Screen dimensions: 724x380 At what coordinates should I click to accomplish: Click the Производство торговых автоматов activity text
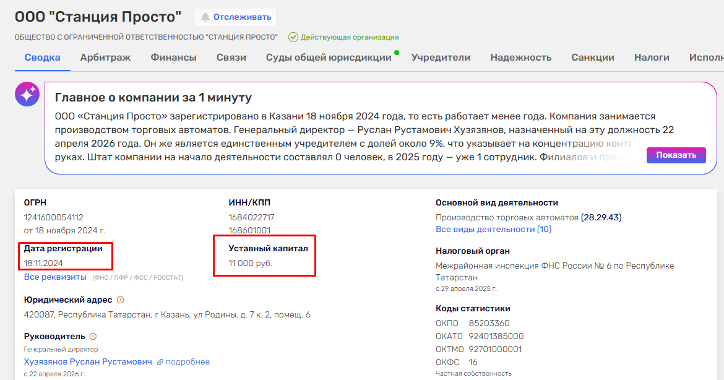pos(507,217)
